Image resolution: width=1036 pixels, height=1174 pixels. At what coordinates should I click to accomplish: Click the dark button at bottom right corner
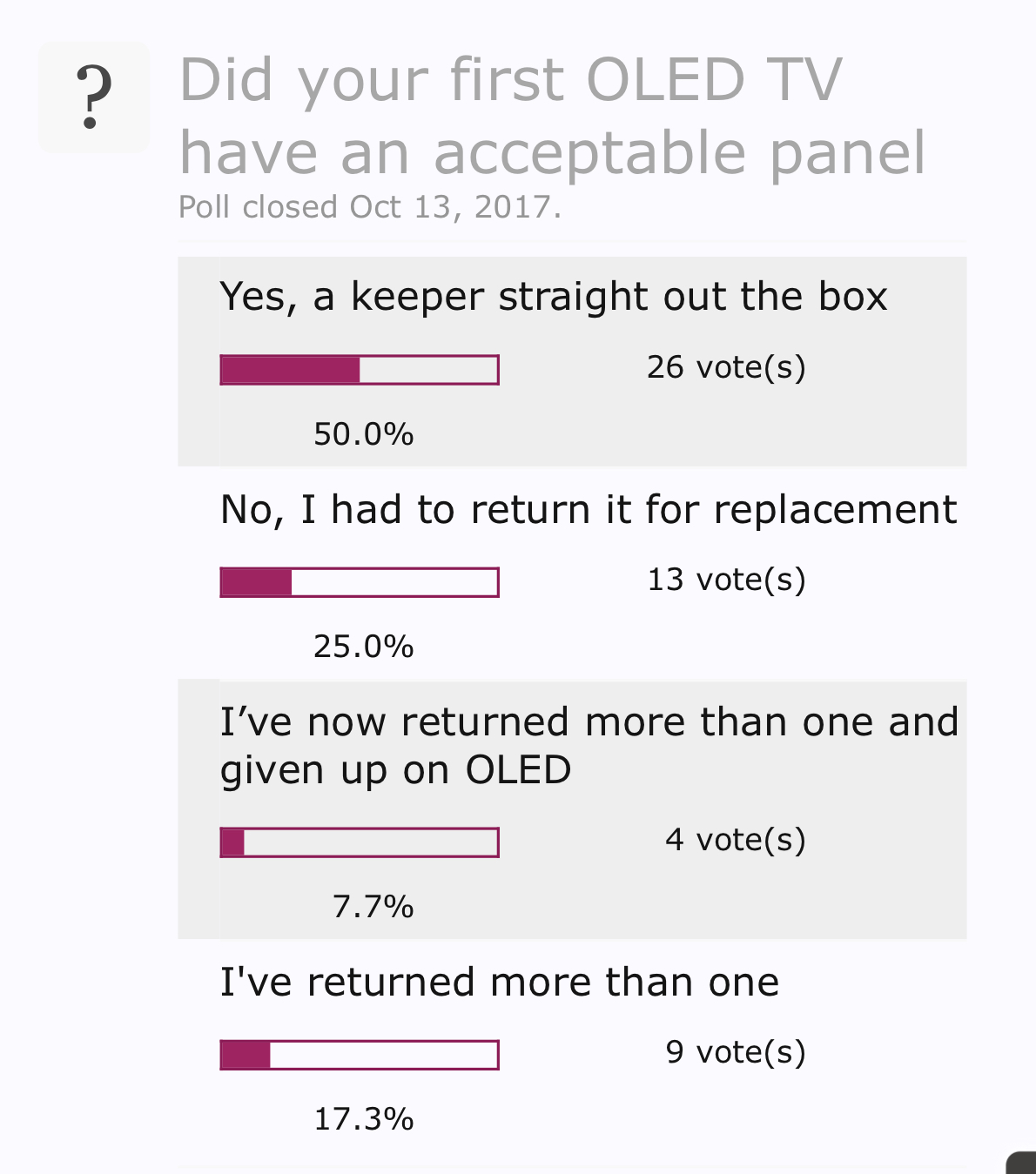click(1021, 1163)
